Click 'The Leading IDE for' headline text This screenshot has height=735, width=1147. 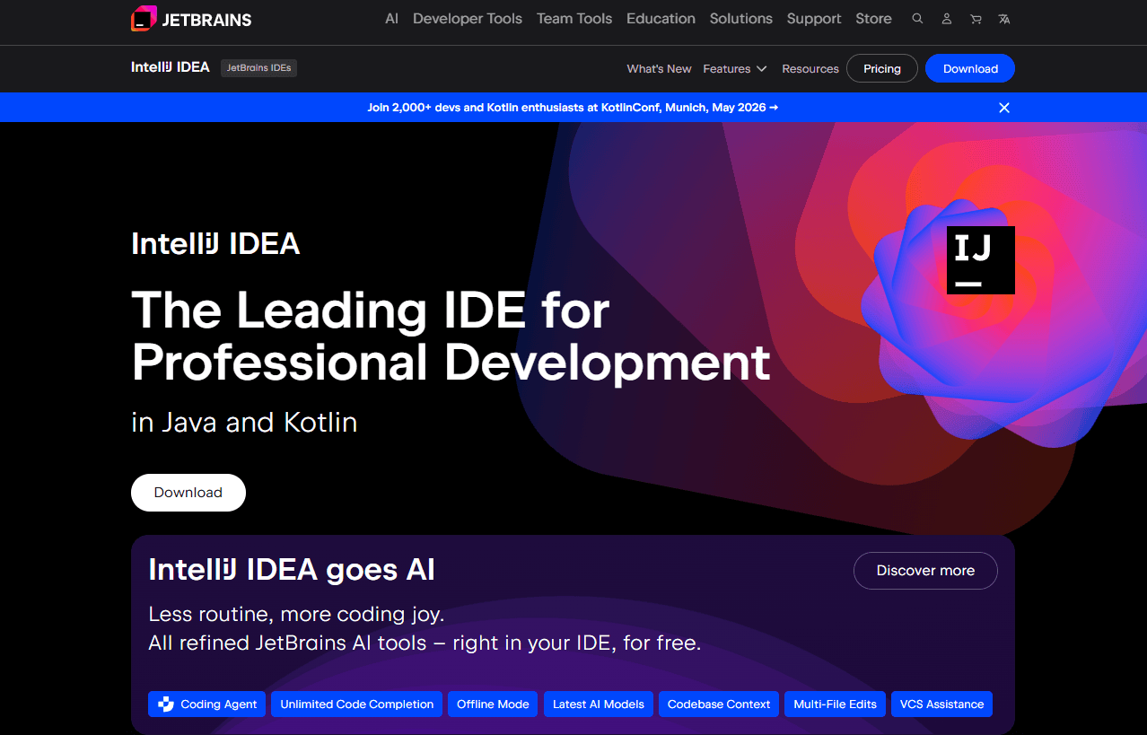(x=371, y=311)
